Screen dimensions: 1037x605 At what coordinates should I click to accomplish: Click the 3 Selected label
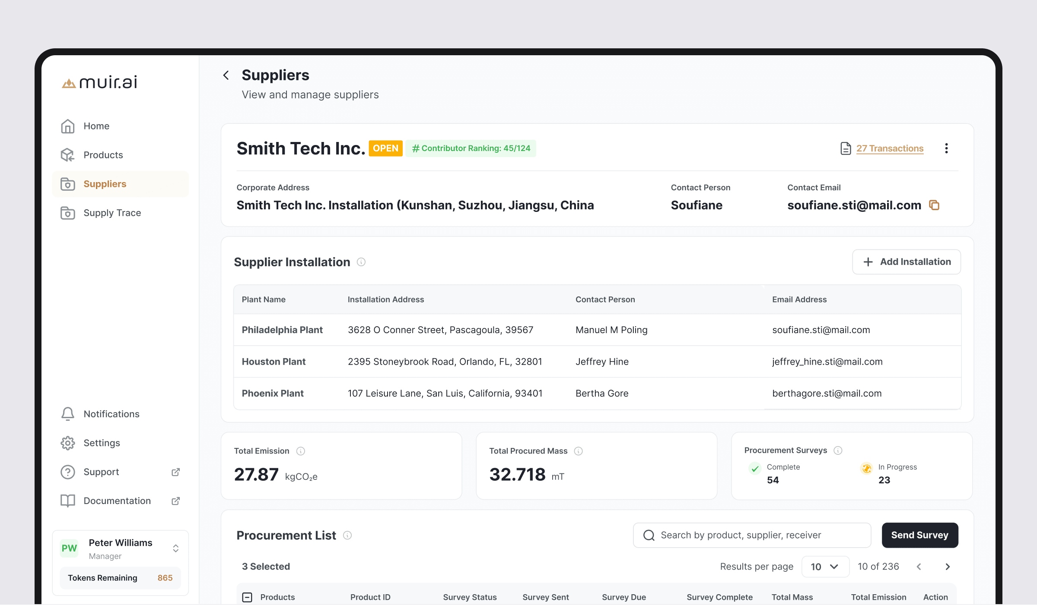tap(266, 567)
